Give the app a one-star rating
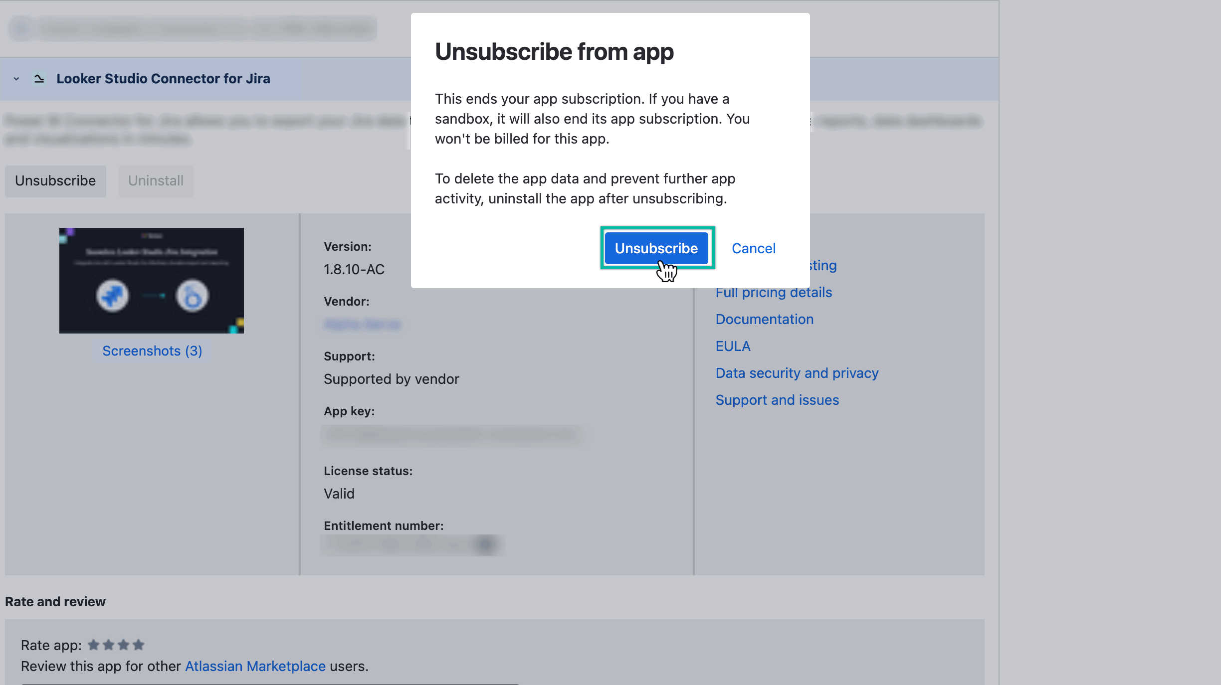This screenshot has width=1221, height=685. pyautogui.click(x=94, y=645)
